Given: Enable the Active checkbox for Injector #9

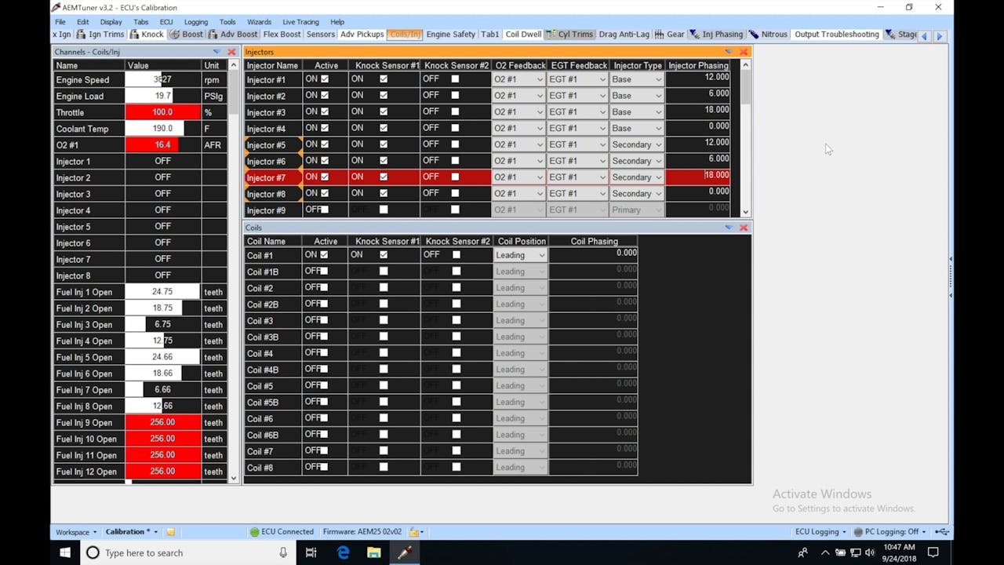Looking at the screenshot, I should coord(324,210).
